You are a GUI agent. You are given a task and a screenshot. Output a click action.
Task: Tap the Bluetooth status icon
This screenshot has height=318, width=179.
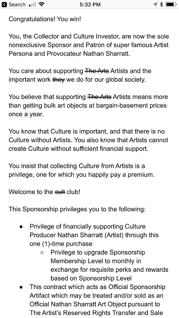point(162,4)
